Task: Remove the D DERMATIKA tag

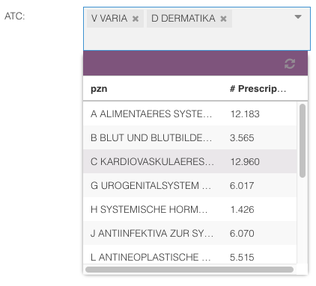Action: [x=223, y=19]
